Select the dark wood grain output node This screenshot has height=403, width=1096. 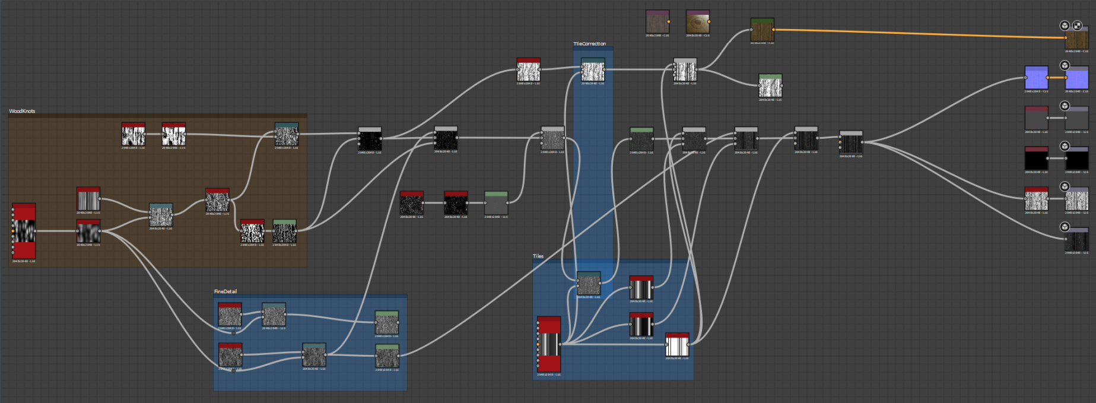(x=1077, y=239)
